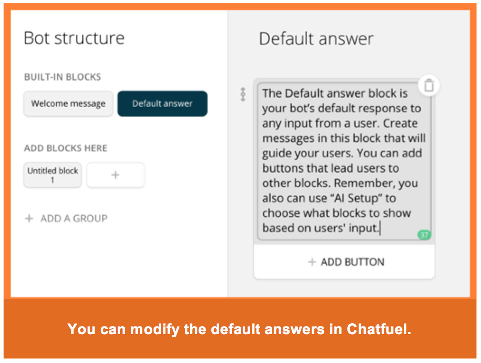Select the Default answer block
This screenshot has width=481, height=363.
point(162,104)
